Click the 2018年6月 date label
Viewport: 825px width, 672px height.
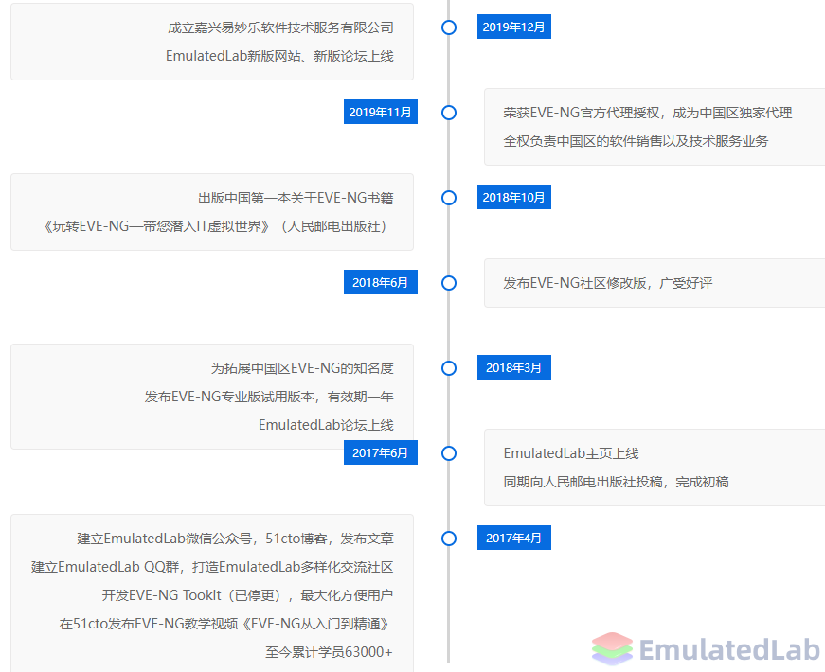pyautogui.click(x=381, y=282)
